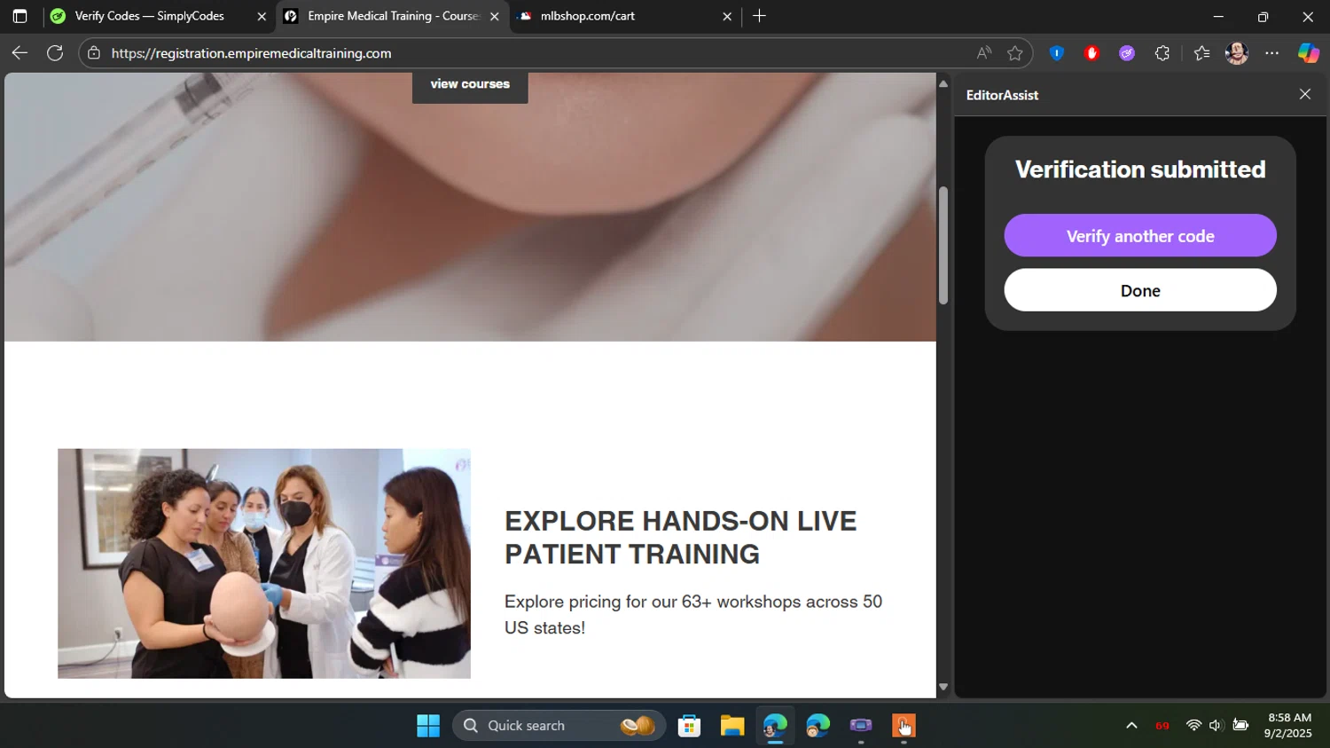Viewport: 1330px width, 748px height.
Task: Click the view courses button
Action: coord(470,84)
